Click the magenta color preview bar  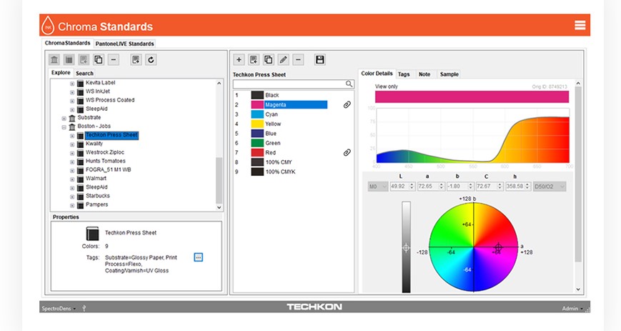tap(472, 97)
